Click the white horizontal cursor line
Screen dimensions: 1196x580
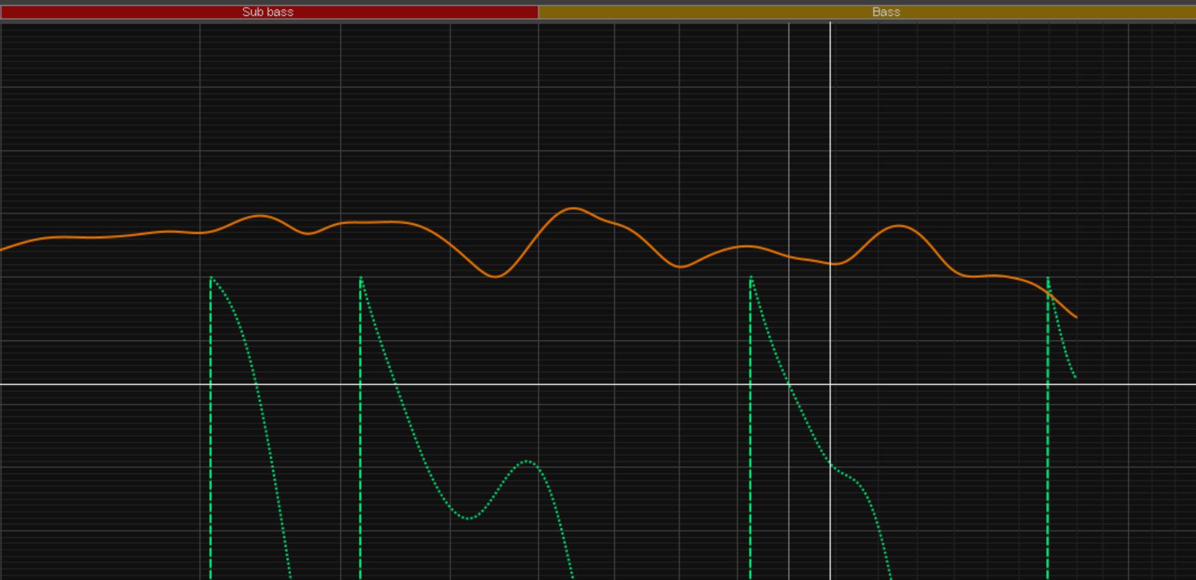[x=575, y=385]
